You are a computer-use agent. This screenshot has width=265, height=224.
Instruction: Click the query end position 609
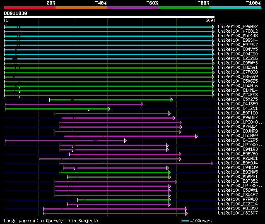pos(209,20)
